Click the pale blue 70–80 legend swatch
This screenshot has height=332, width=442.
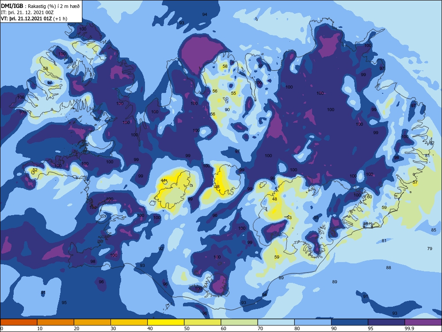(x=276, y=322)
